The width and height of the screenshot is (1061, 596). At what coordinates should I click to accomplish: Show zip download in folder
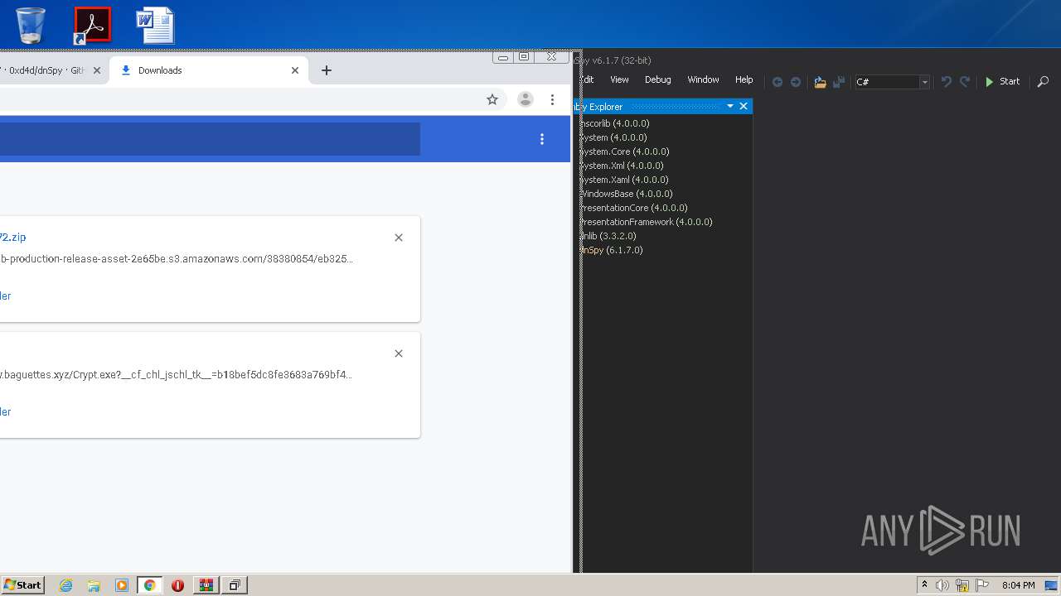[6, 296]
